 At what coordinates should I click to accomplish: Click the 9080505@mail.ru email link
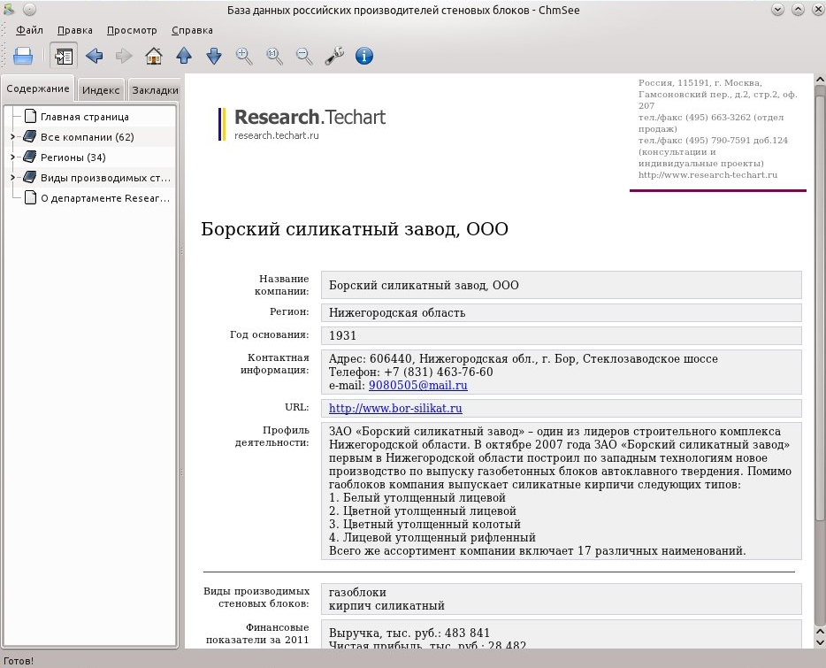417,386
